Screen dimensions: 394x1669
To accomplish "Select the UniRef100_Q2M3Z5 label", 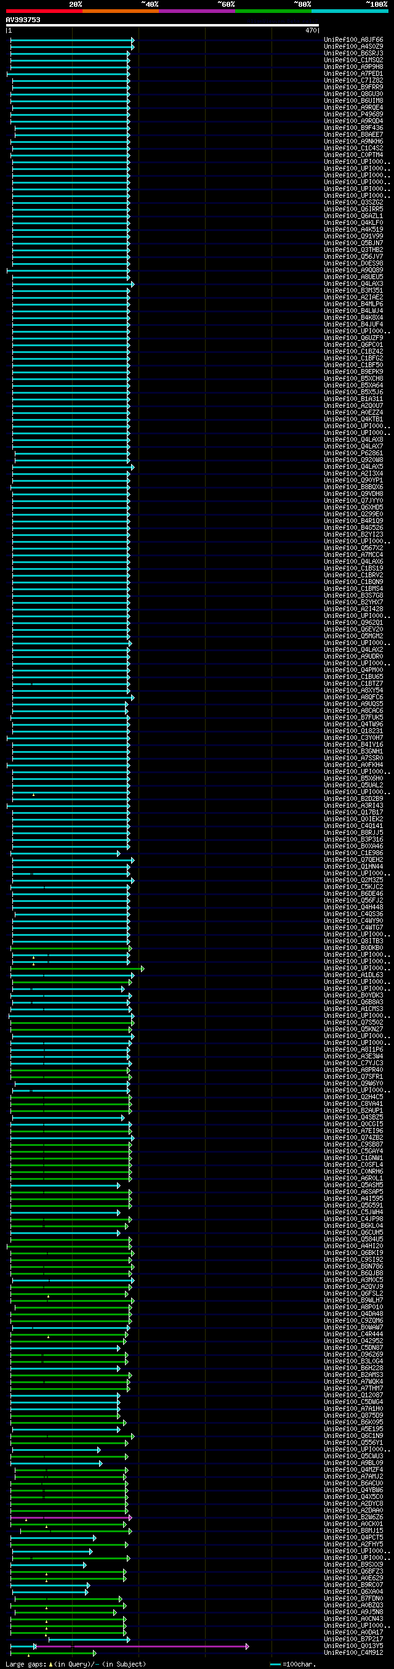I will (x=353, y=880).
